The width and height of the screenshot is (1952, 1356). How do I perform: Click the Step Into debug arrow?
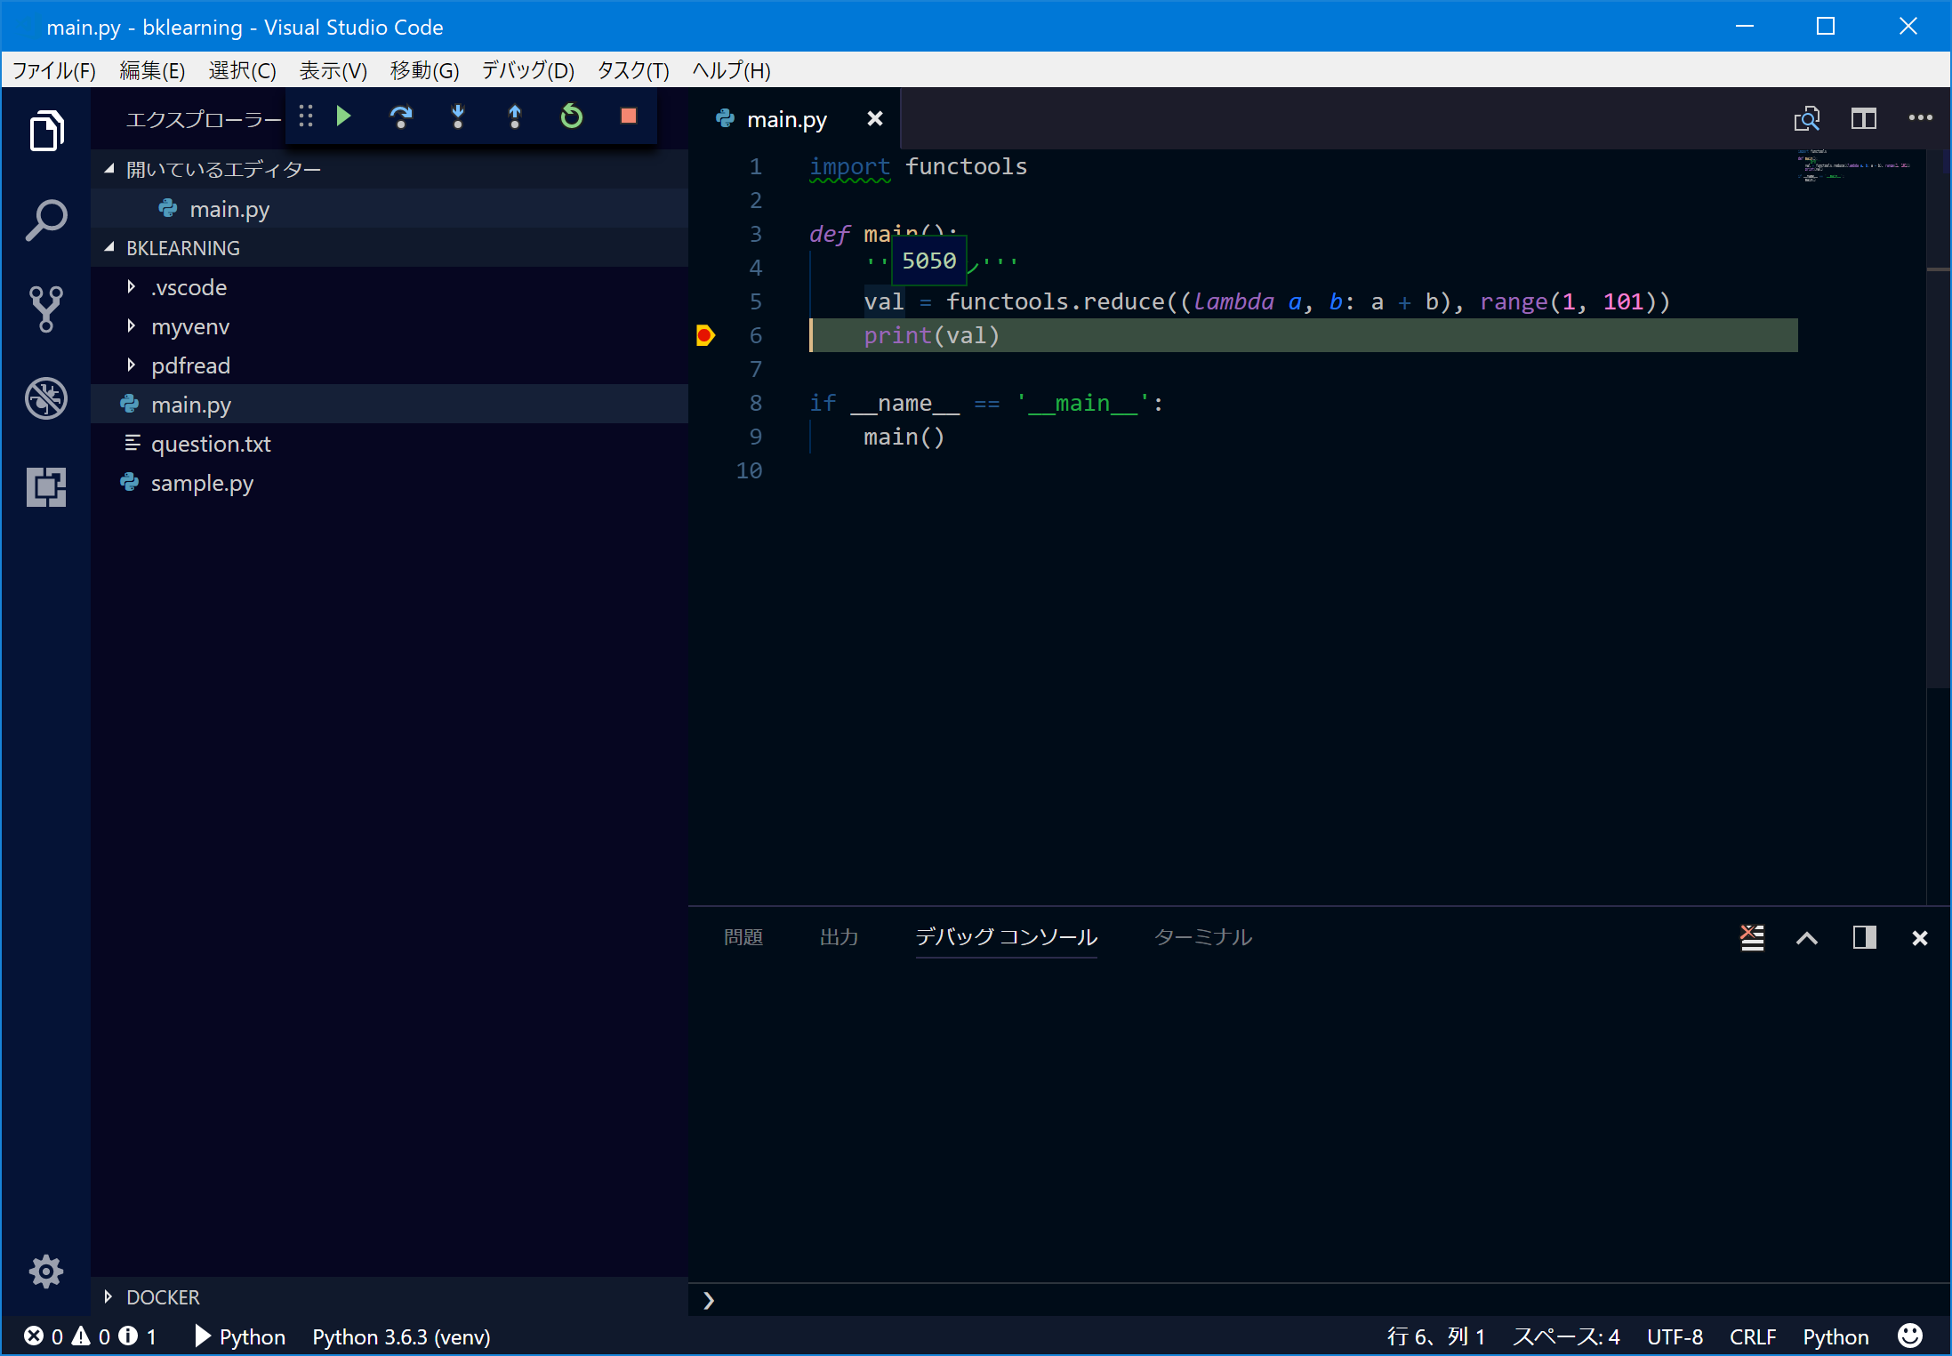(458, 116)
